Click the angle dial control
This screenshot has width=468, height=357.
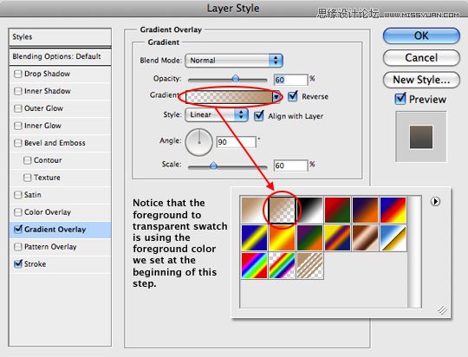[198, 142]
